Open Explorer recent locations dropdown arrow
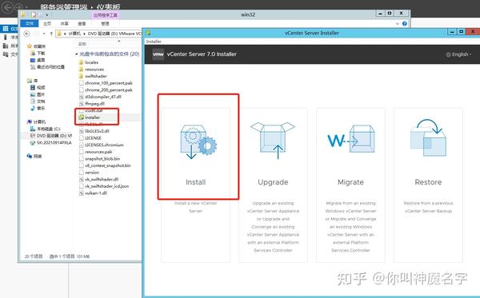480x298 pixels. point(44,34)
